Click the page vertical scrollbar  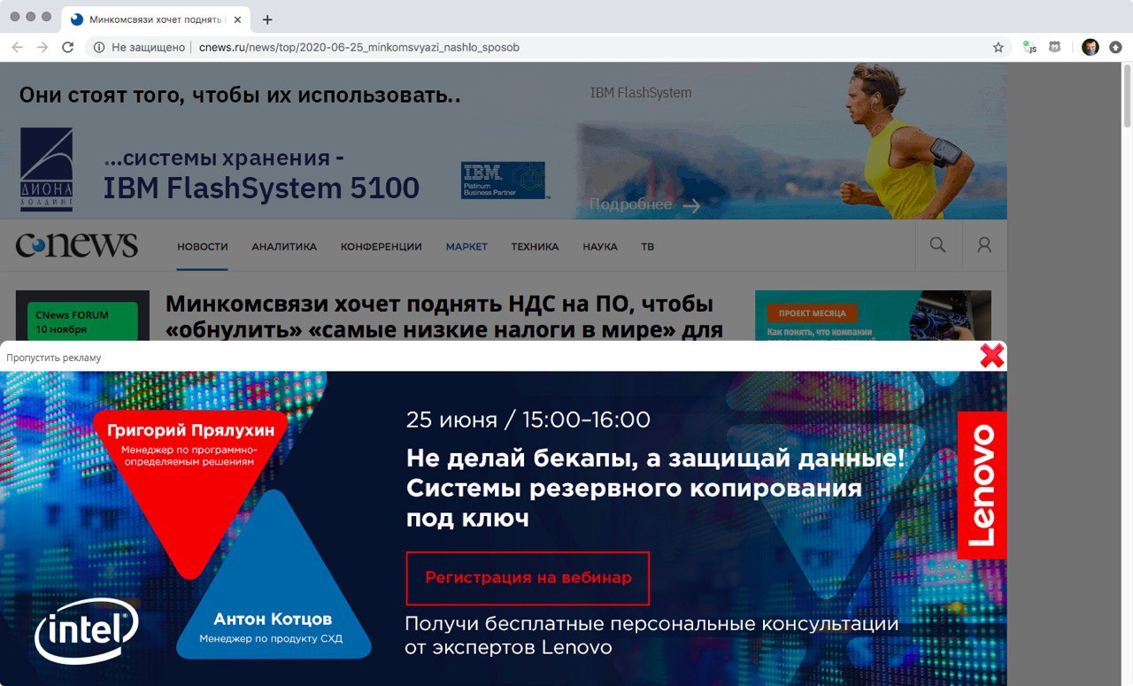click(x=1127, y=374)
